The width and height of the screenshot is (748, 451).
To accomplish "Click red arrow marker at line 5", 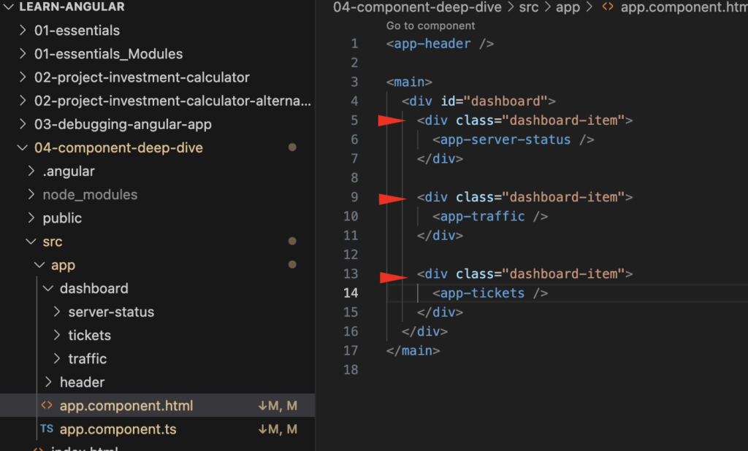I will coord(392,121).
